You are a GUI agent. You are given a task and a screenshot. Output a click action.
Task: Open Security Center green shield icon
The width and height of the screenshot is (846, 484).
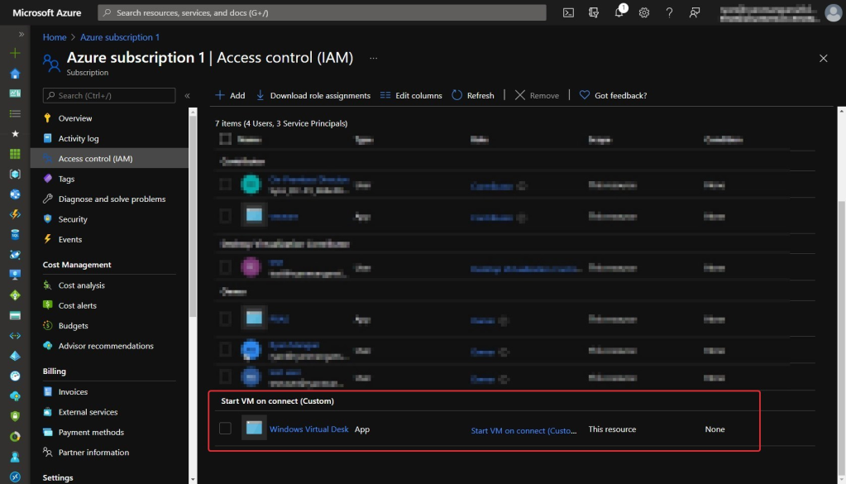pyautogui.click(x=15, y=416)
